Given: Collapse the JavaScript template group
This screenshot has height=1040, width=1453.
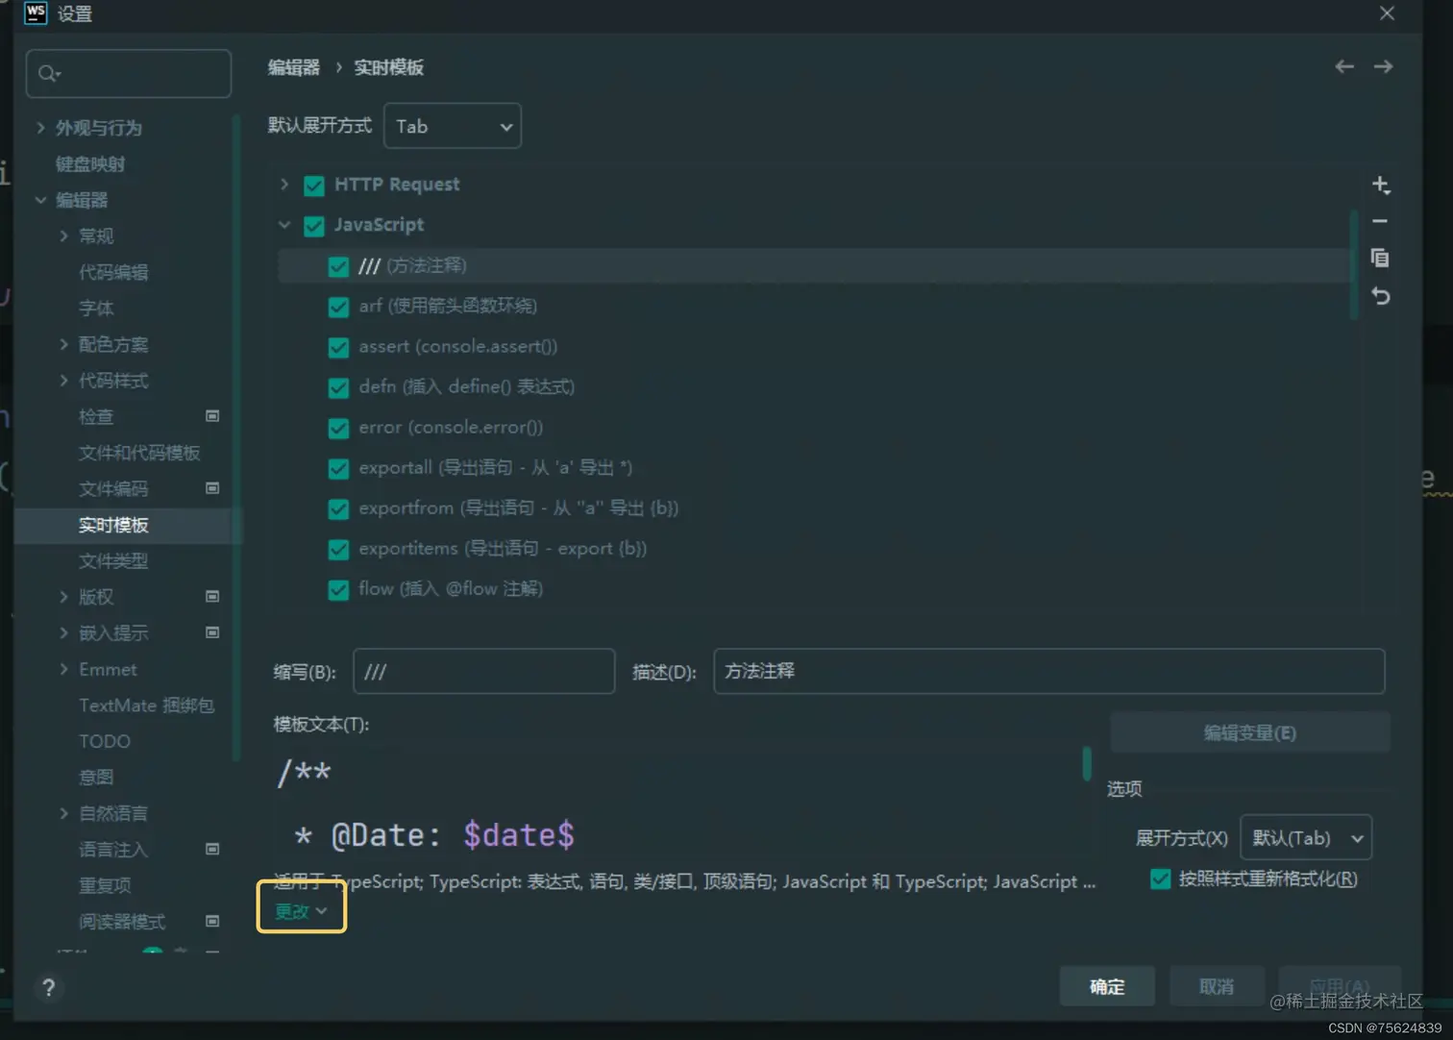Looking at the screenshot, I should (284, 224).
